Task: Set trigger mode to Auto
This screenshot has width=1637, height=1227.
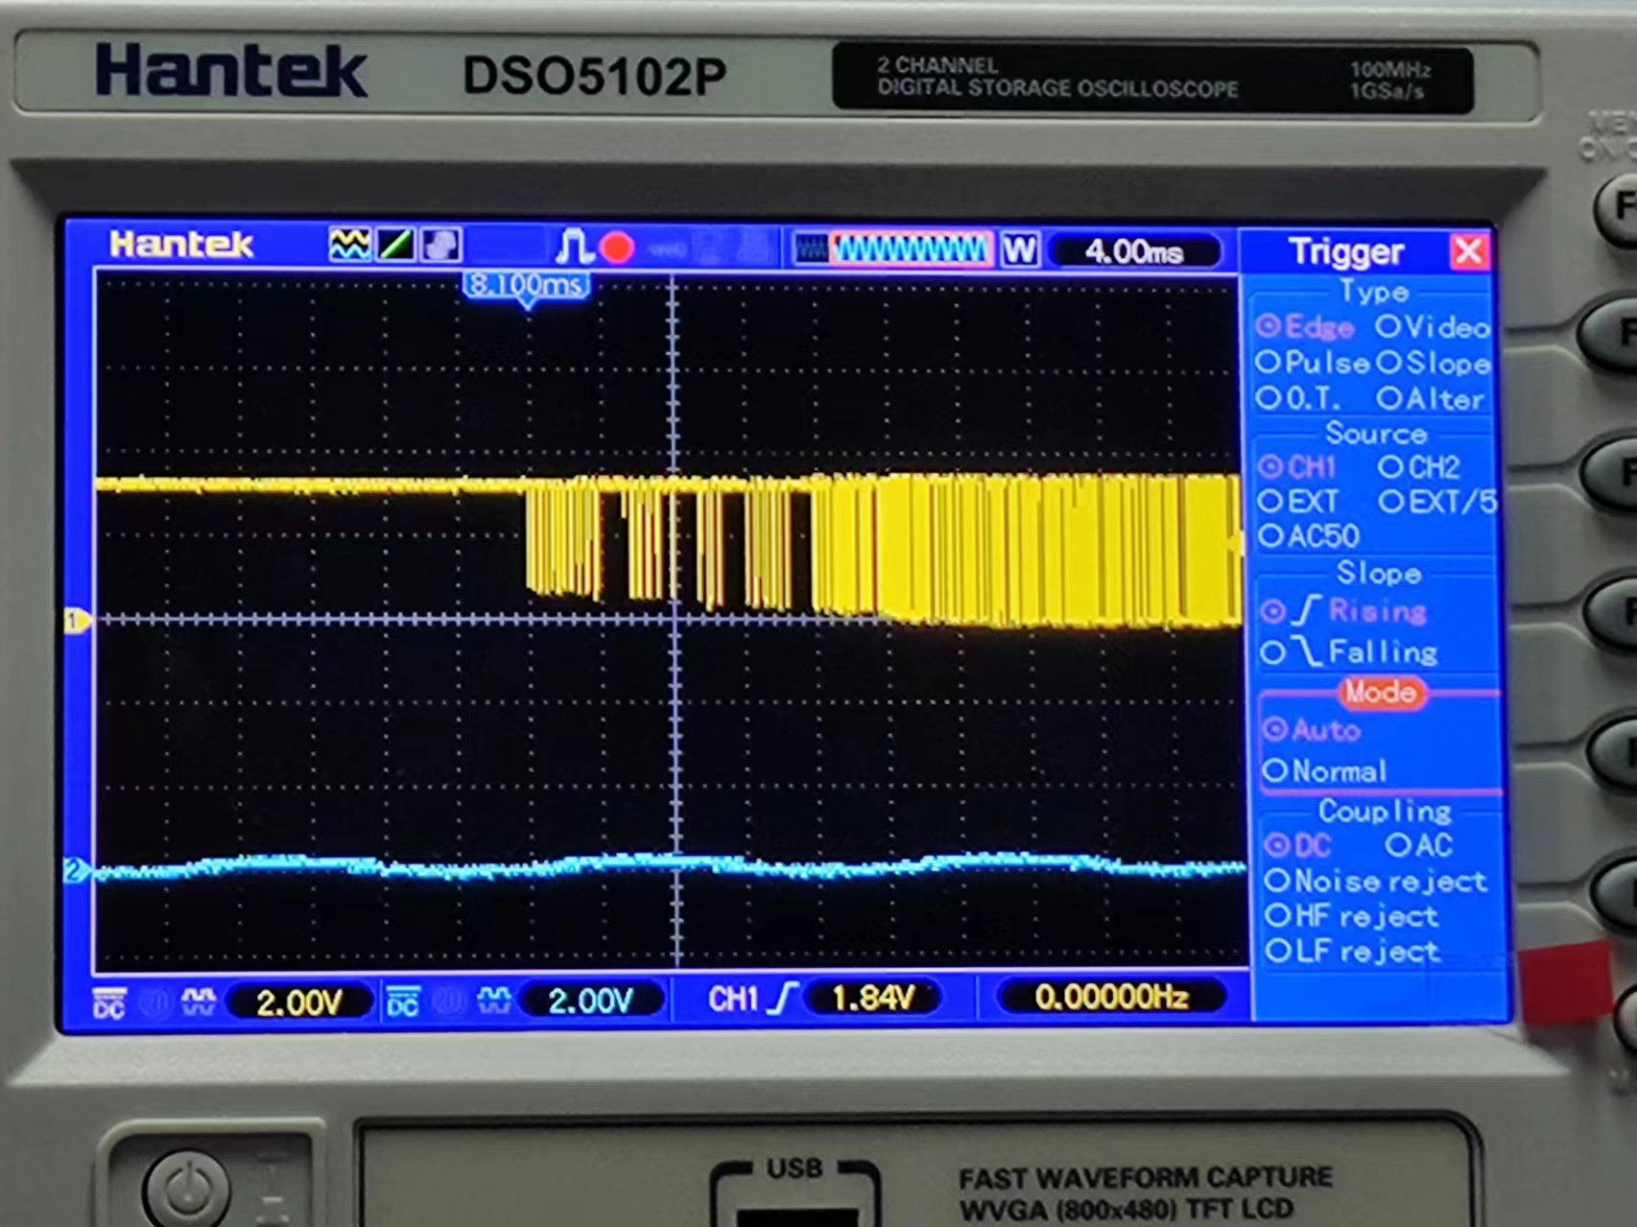Action: click(1311, 730)
